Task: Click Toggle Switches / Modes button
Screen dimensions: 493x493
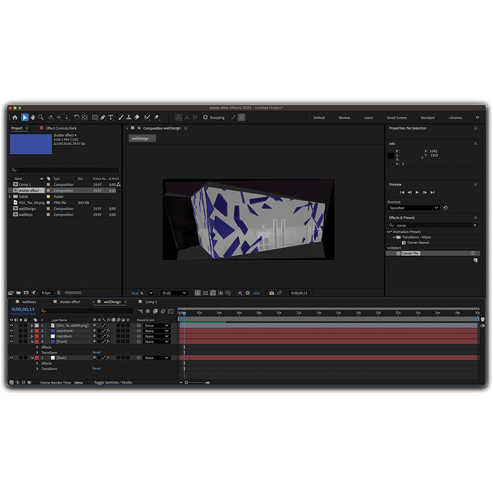Action: pyautogui.click(x=113, y=382)
